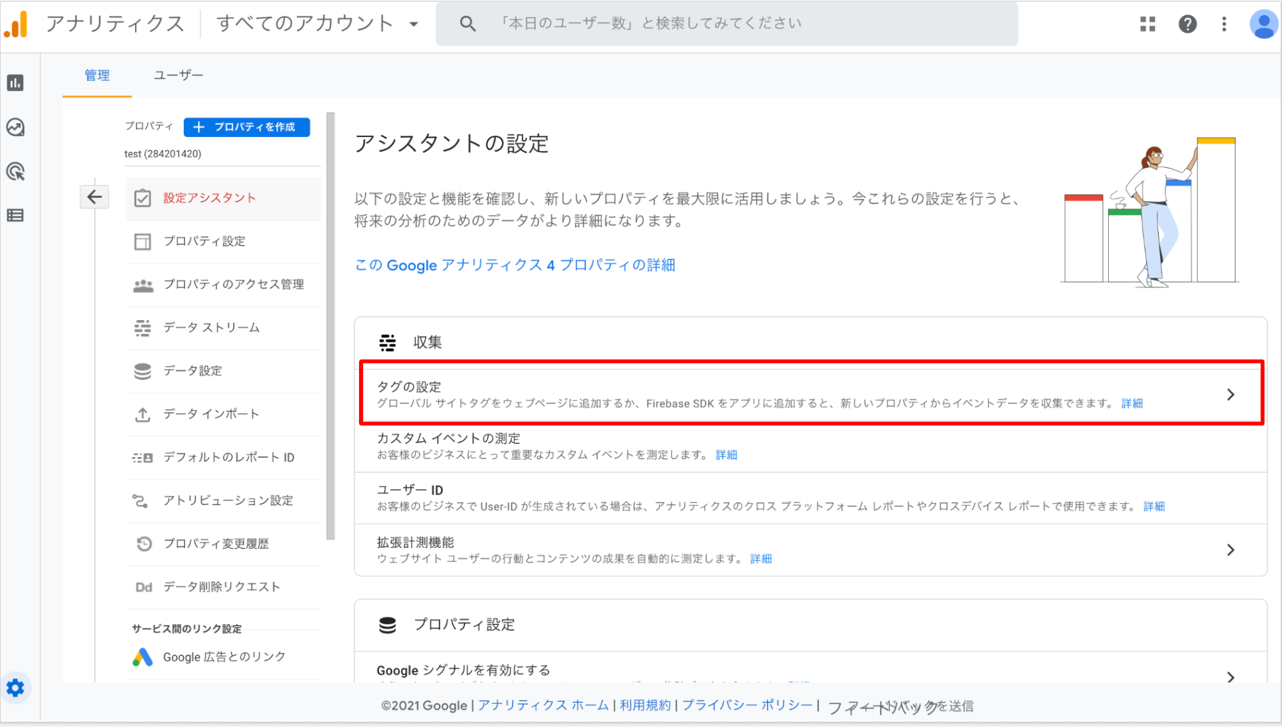
Task: Select データ ストリーム in property menu
Action: tap(211, 327)
